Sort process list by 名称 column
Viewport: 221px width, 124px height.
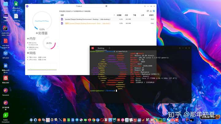tap(62, 15)
